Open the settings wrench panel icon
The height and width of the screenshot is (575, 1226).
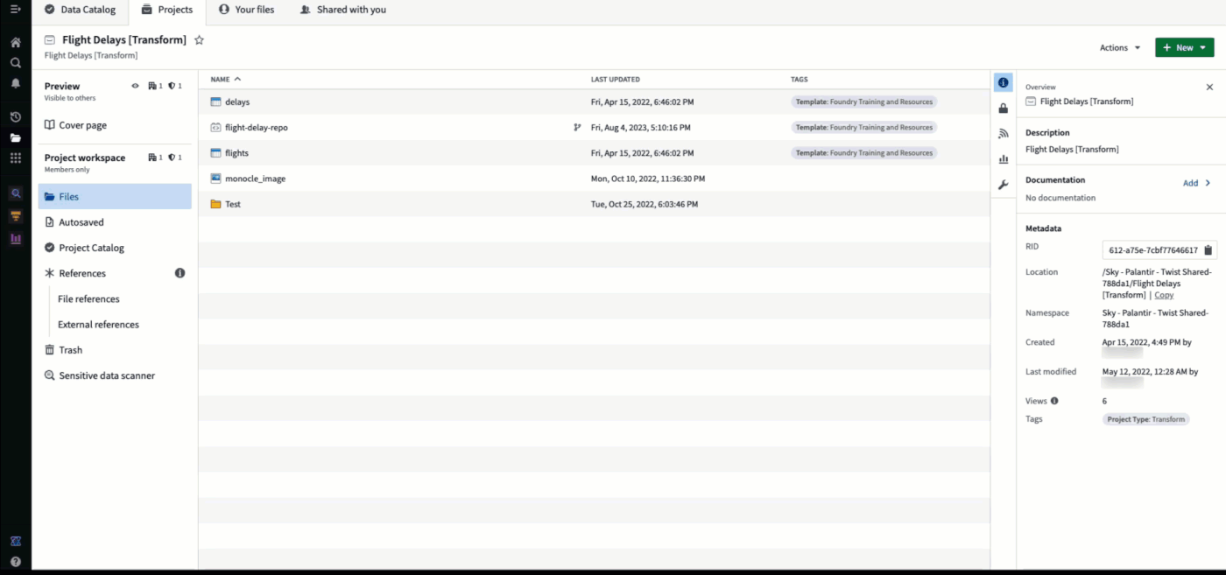[x=1004, y=185]
